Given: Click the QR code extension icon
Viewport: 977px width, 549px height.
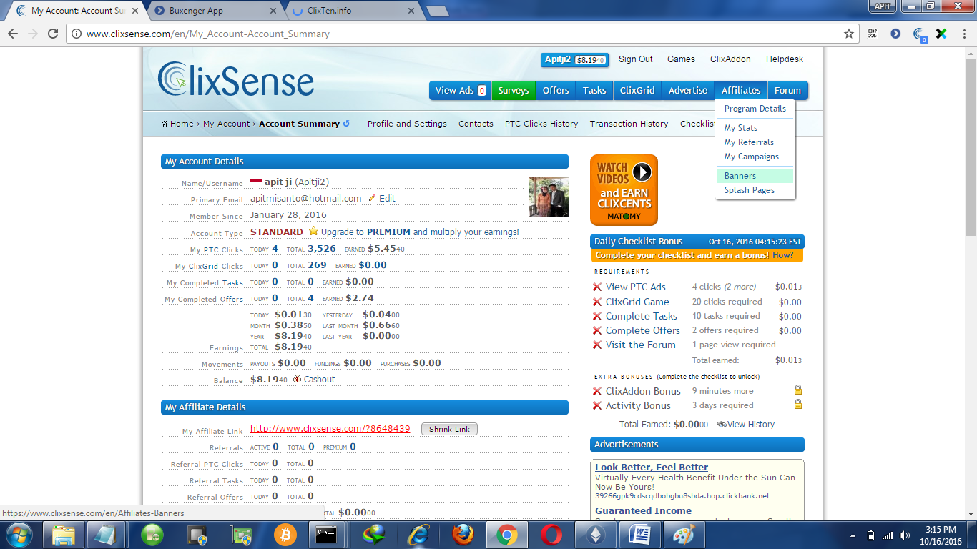Looking at the screenshot, I should point(873,34).
